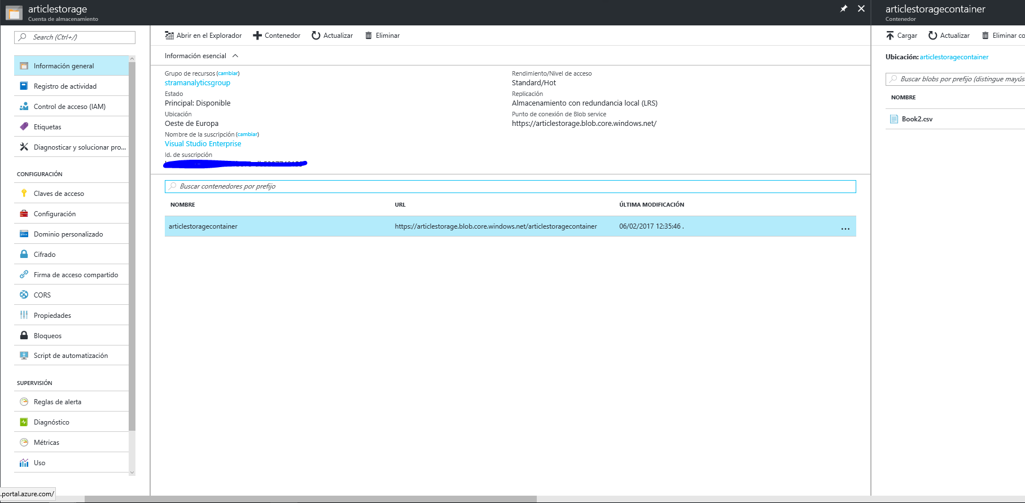Open Métricas menu entry

click(72, 443)
